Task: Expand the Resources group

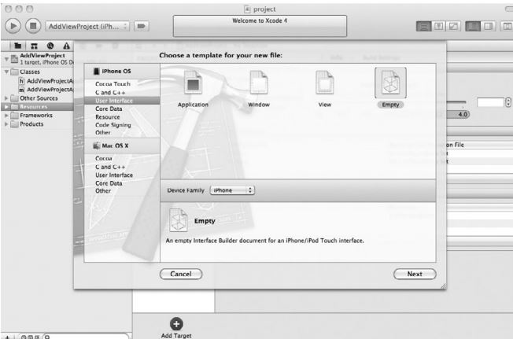Action: [6, 106]
